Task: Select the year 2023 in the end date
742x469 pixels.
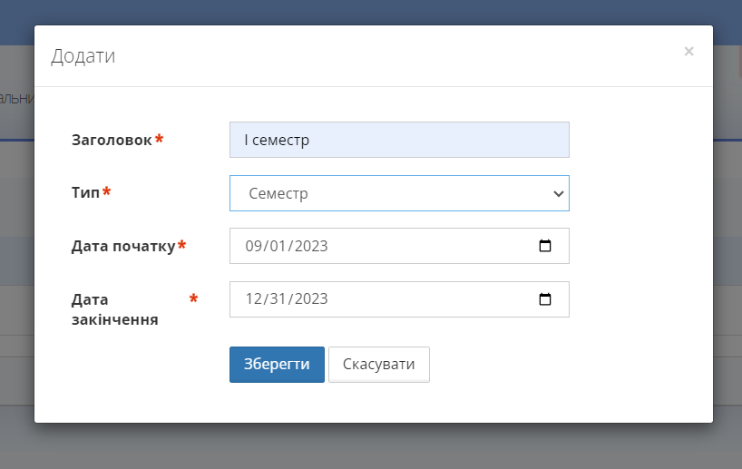Action: [310, 299]
